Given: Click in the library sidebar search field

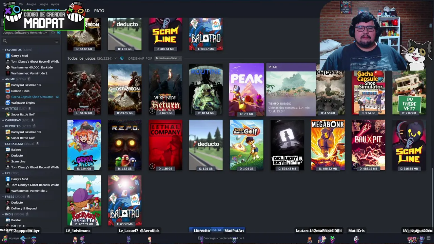Looking at the screenshot, I should click(x=30, y=41).
